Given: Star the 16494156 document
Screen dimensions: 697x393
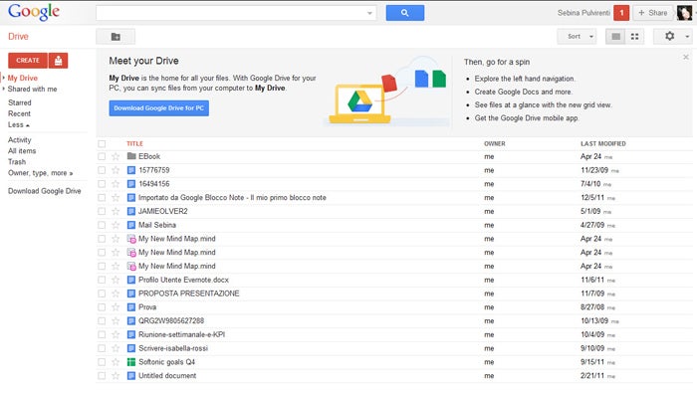Looking at the screenshot, I should pyautogui.click(x=116, y=184).
